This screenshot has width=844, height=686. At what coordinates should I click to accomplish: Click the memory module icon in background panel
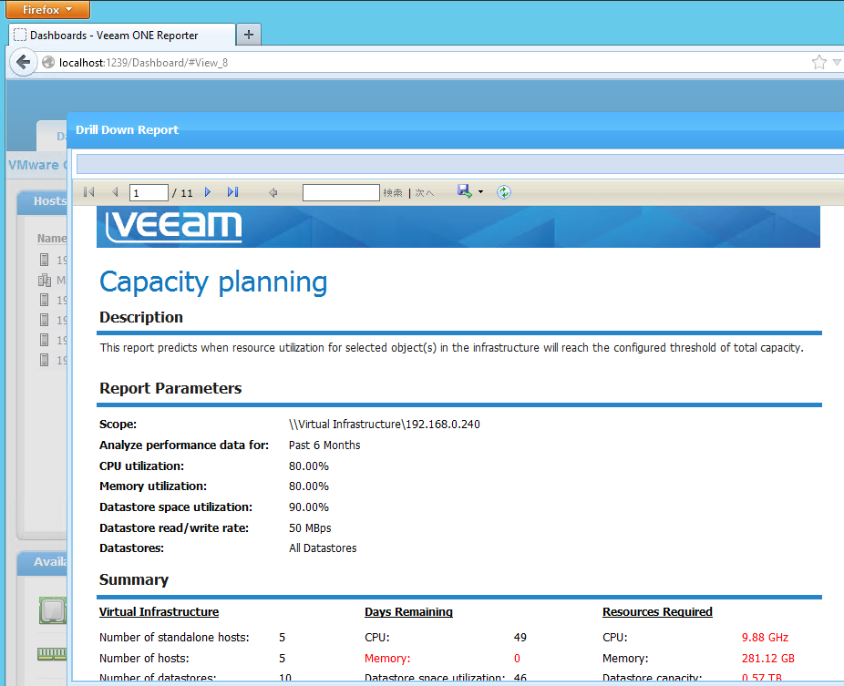coord(52,653)
